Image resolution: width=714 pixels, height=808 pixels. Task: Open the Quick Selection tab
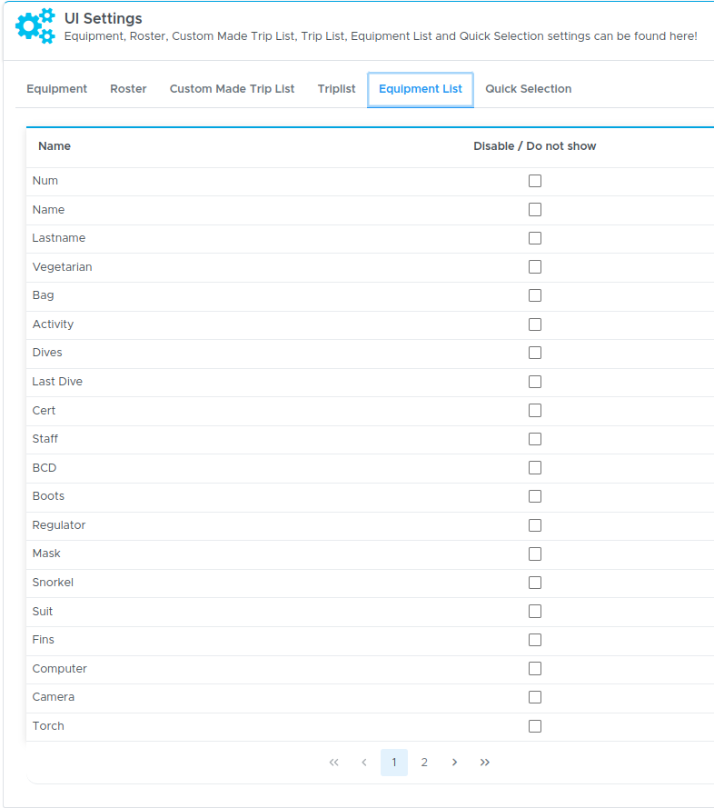[x=528, y=89]
